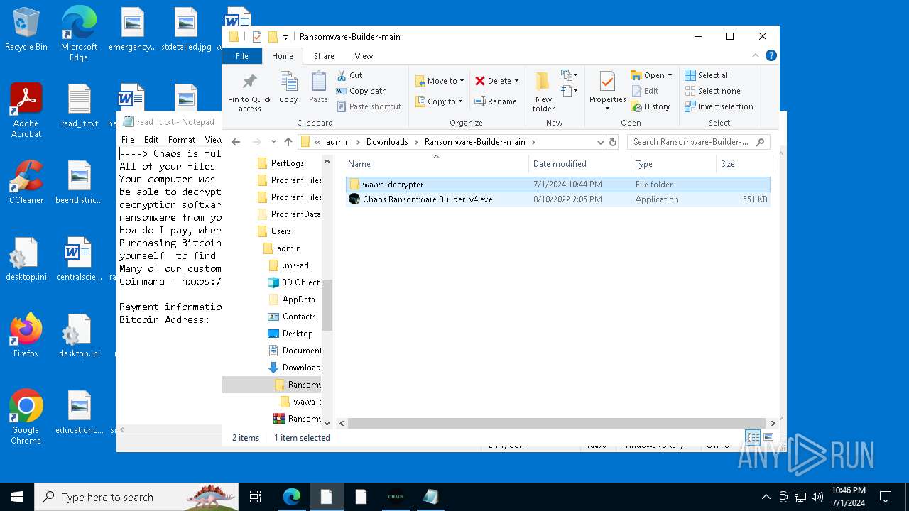Click the Copy ribbon button
This screenshot has width=909, height=511.
(288, 88)
